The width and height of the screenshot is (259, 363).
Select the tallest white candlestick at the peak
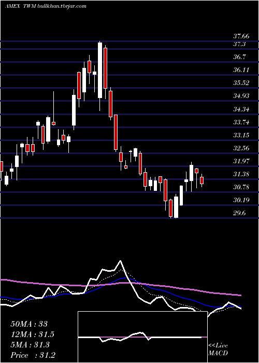[x=100, y=71]
